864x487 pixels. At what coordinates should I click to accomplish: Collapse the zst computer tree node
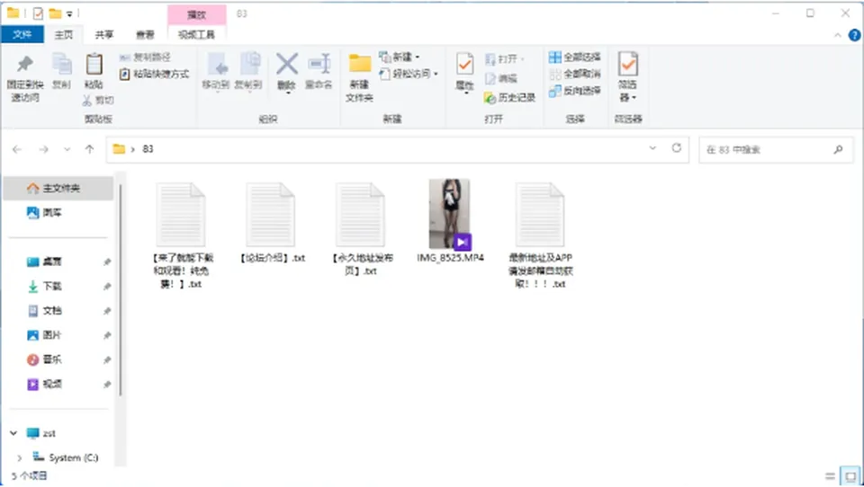point(13,433)
